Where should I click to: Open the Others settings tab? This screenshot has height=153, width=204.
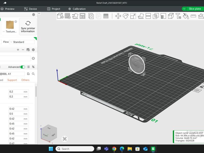coord(25,80)
